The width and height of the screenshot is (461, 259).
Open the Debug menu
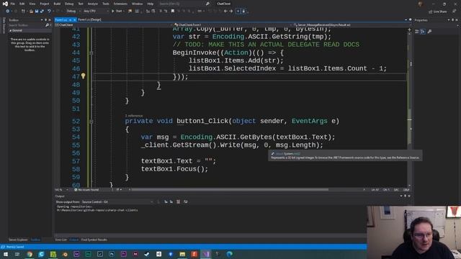point(69,4)
